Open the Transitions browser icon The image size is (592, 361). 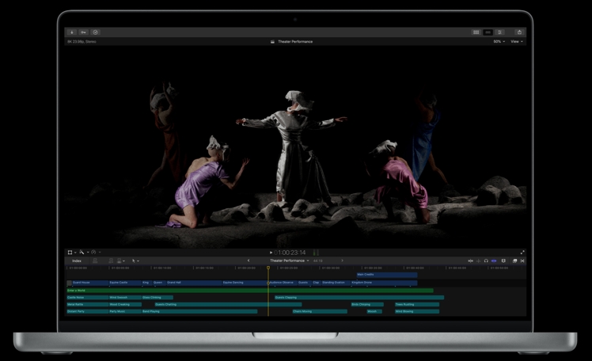click(x=522, y=260)
